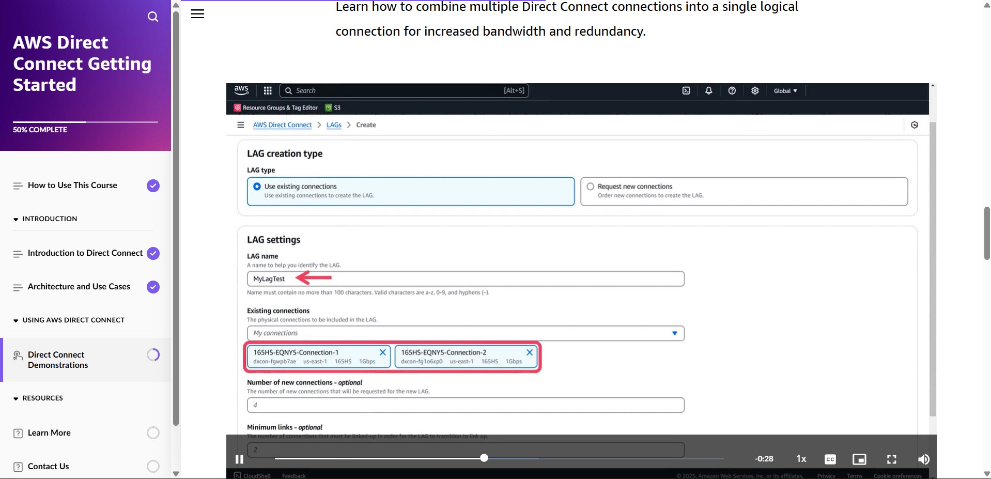Seek using the video progress slider
Screen dimensions: 991x479
click(x=484, y=458)
